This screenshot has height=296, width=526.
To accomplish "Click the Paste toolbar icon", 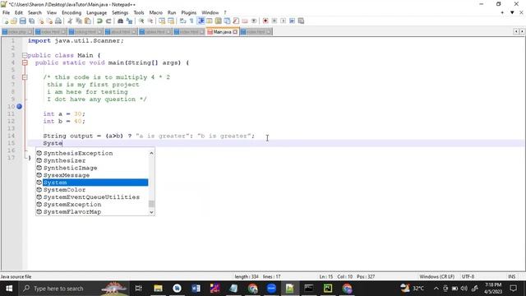I will pyautogui.click(x=88, y=21).
